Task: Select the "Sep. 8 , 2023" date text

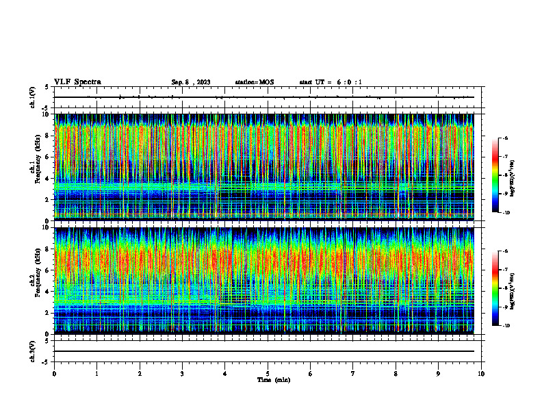Action: pos(191,82)
